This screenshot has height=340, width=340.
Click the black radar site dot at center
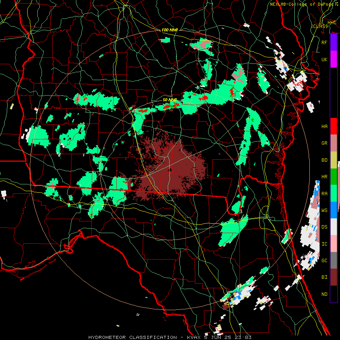click(x=170, y=170)
